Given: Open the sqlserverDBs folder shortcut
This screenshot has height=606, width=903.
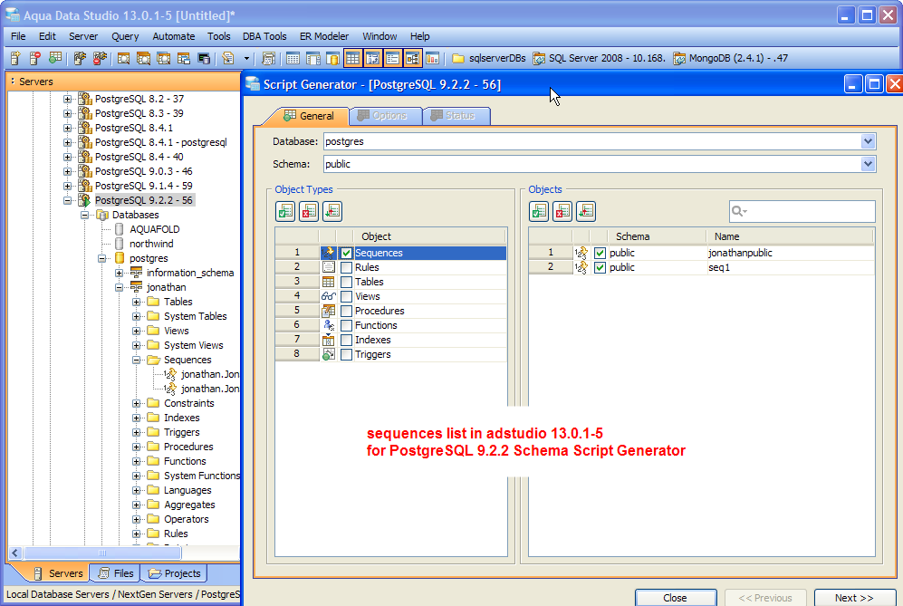Looking at the screenshot, I should (489, 58).
